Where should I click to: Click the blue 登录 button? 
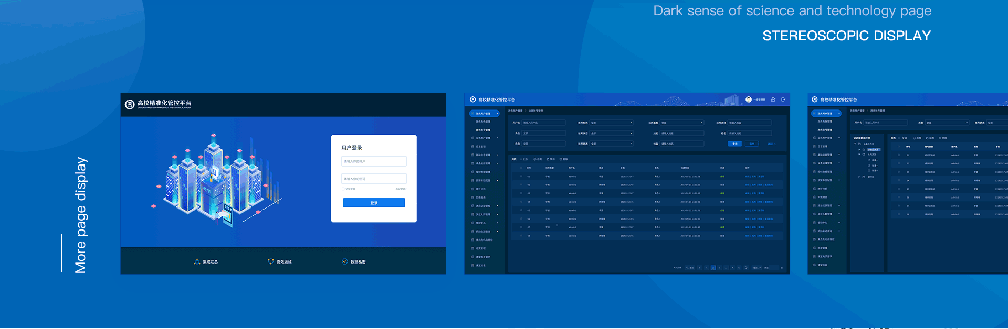pyautogui.click(x=374, y=203)
